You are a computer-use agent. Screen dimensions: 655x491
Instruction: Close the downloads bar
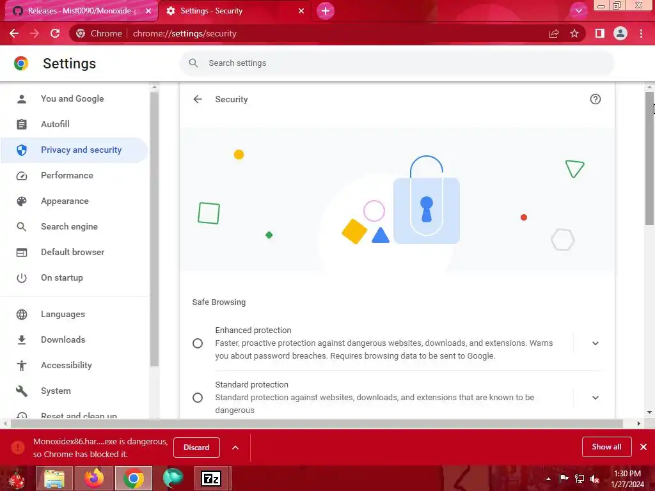coord(643,447)
